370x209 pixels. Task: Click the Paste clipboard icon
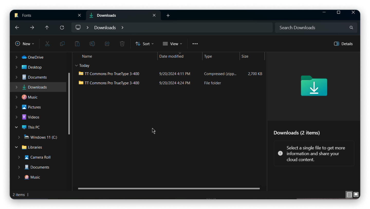point(77,44)
